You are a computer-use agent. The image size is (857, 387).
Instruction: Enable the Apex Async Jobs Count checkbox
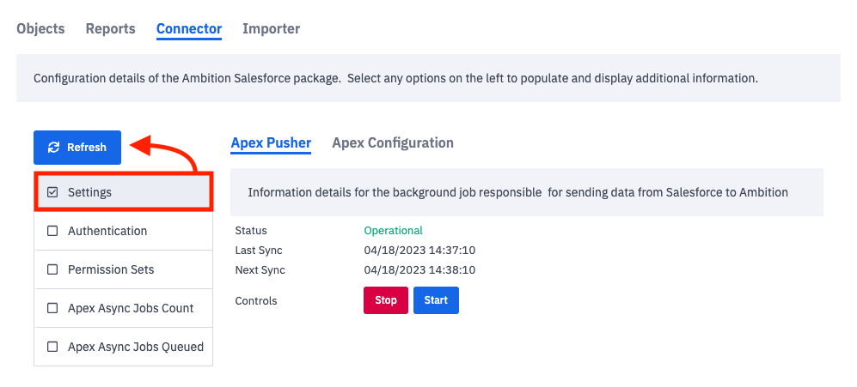pyautogui.click(x=52, y=308)
